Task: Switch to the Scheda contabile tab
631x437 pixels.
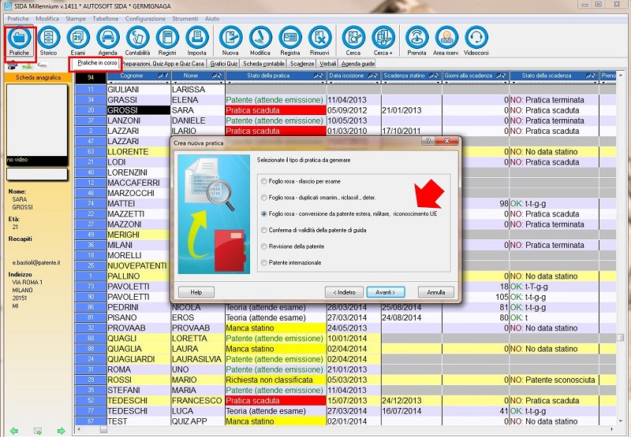Action: 263,63
